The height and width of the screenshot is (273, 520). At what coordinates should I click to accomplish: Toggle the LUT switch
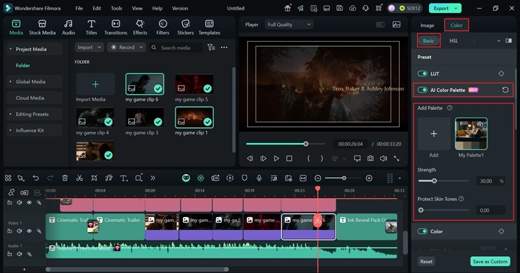click(422, 73)
